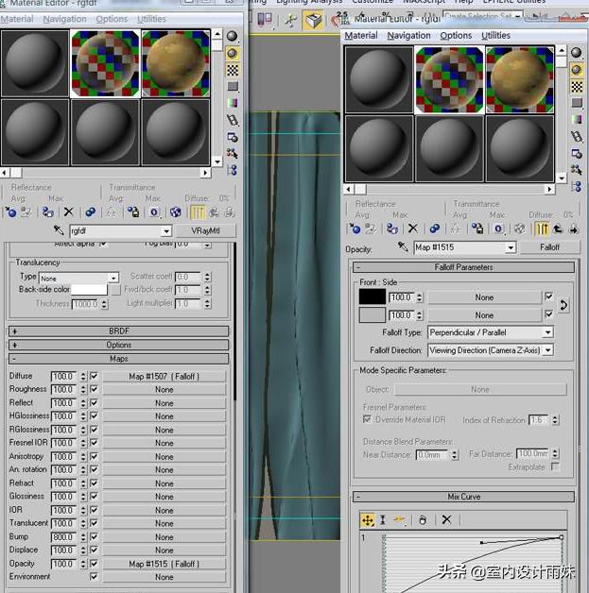Click Bump map None button
The width and height of the screenshot is (589, 593).
(x=164, y=537)
